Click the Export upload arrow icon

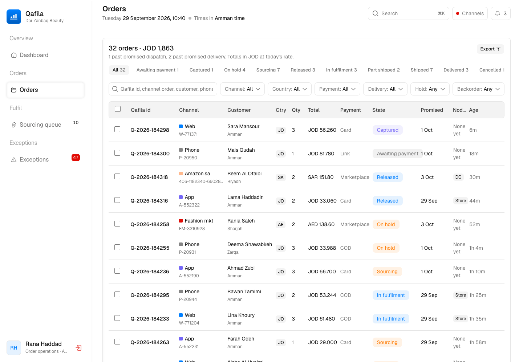498,49
